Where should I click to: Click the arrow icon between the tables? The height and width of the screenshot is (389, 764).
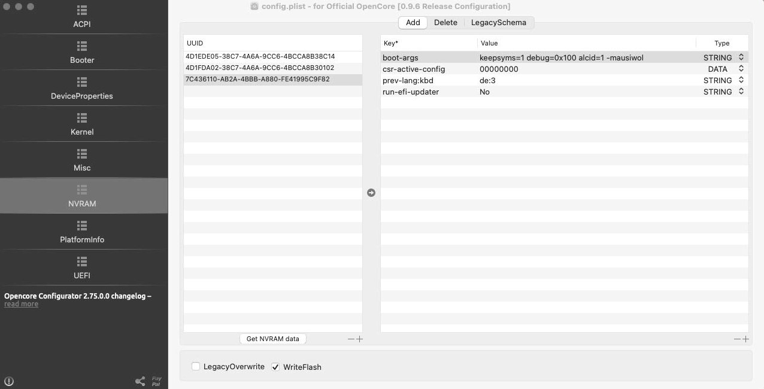(x=371, y=193)
